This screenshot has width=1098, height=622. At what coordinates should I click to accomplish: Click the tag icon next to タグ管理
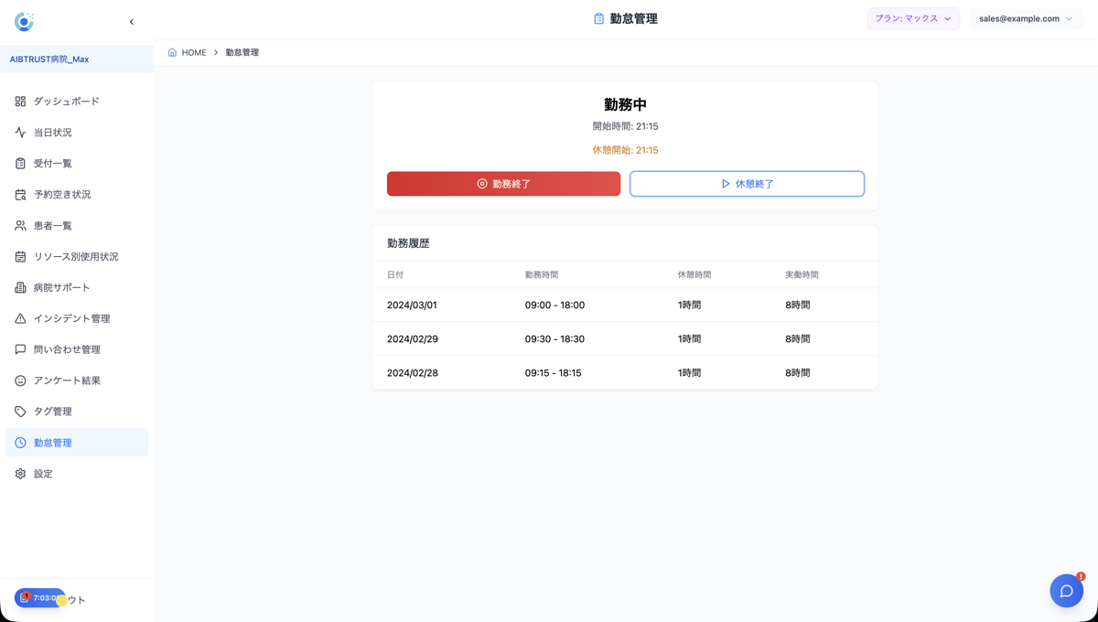20,412
